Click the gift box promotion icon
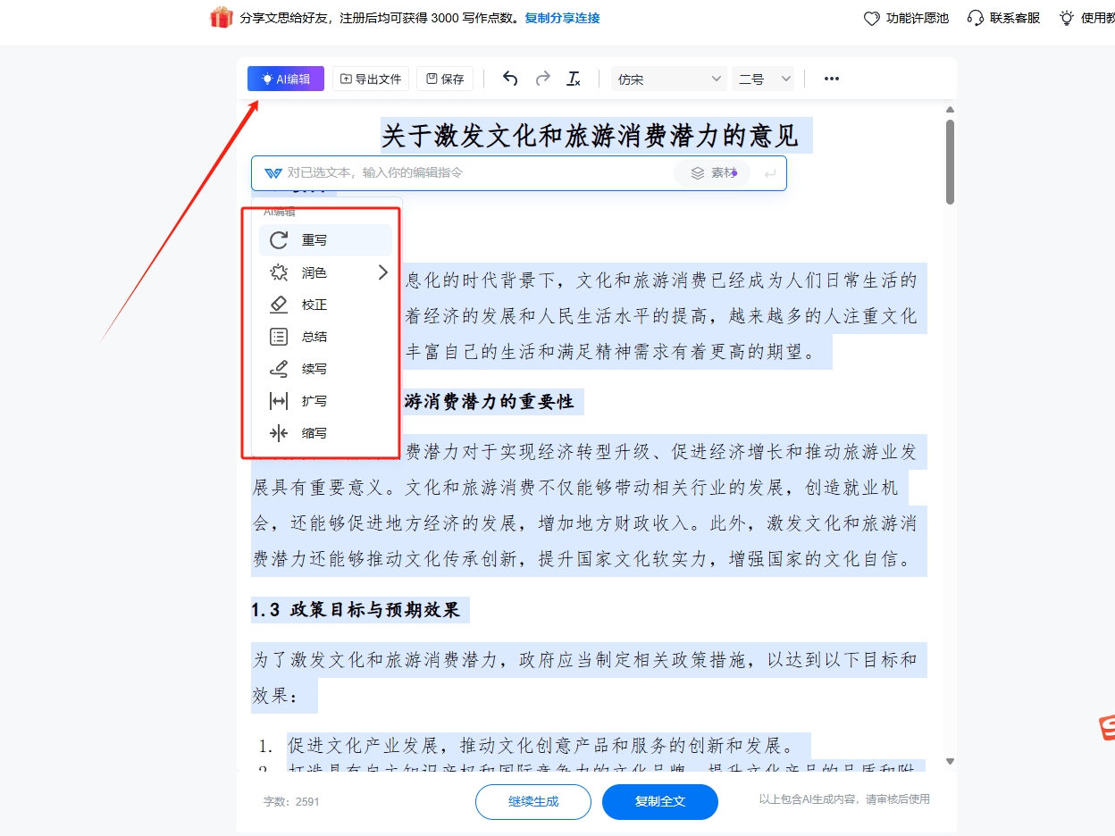Viewport: 1115px width, 836px height. pos(221,17)
